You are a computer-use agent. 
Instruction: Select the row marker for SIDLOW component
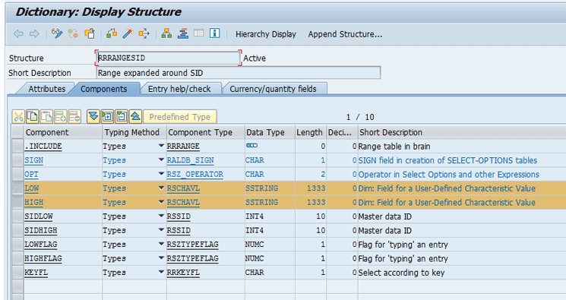pos(17,216)
